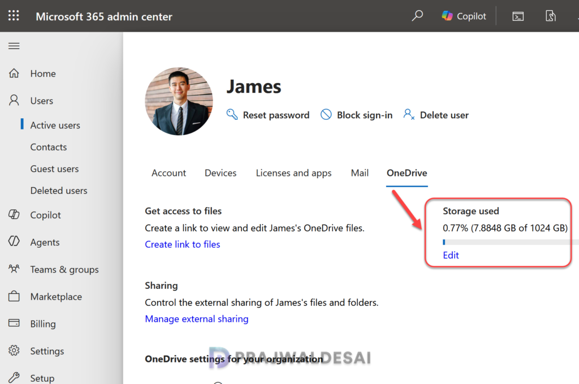Go to Home in the sidebar

coord(43,74)
